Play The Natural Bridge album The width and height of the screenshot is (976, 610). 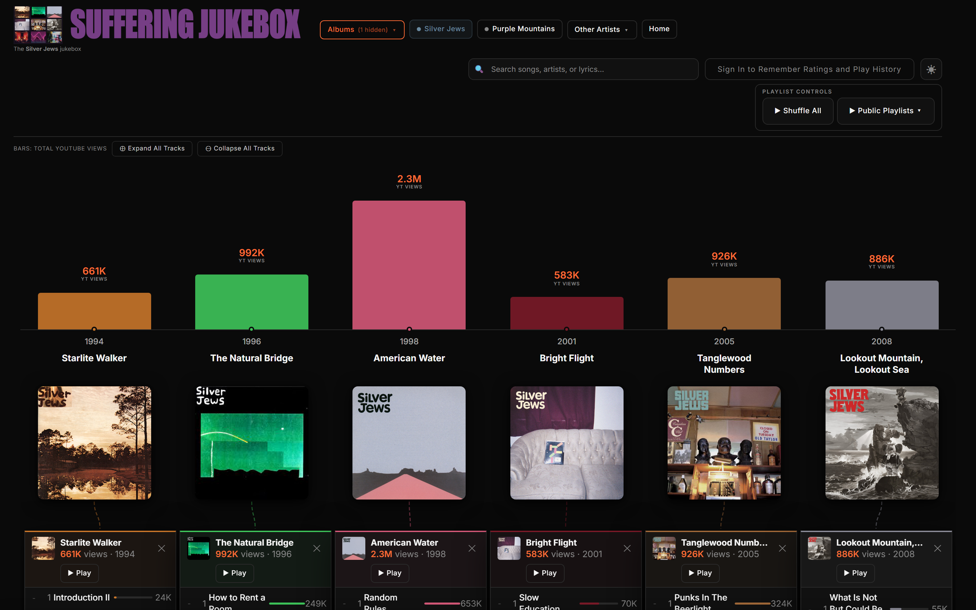click(235, 573)
